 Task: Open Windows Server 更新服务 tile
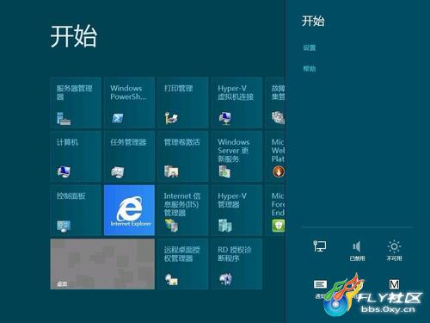point(236,156)
